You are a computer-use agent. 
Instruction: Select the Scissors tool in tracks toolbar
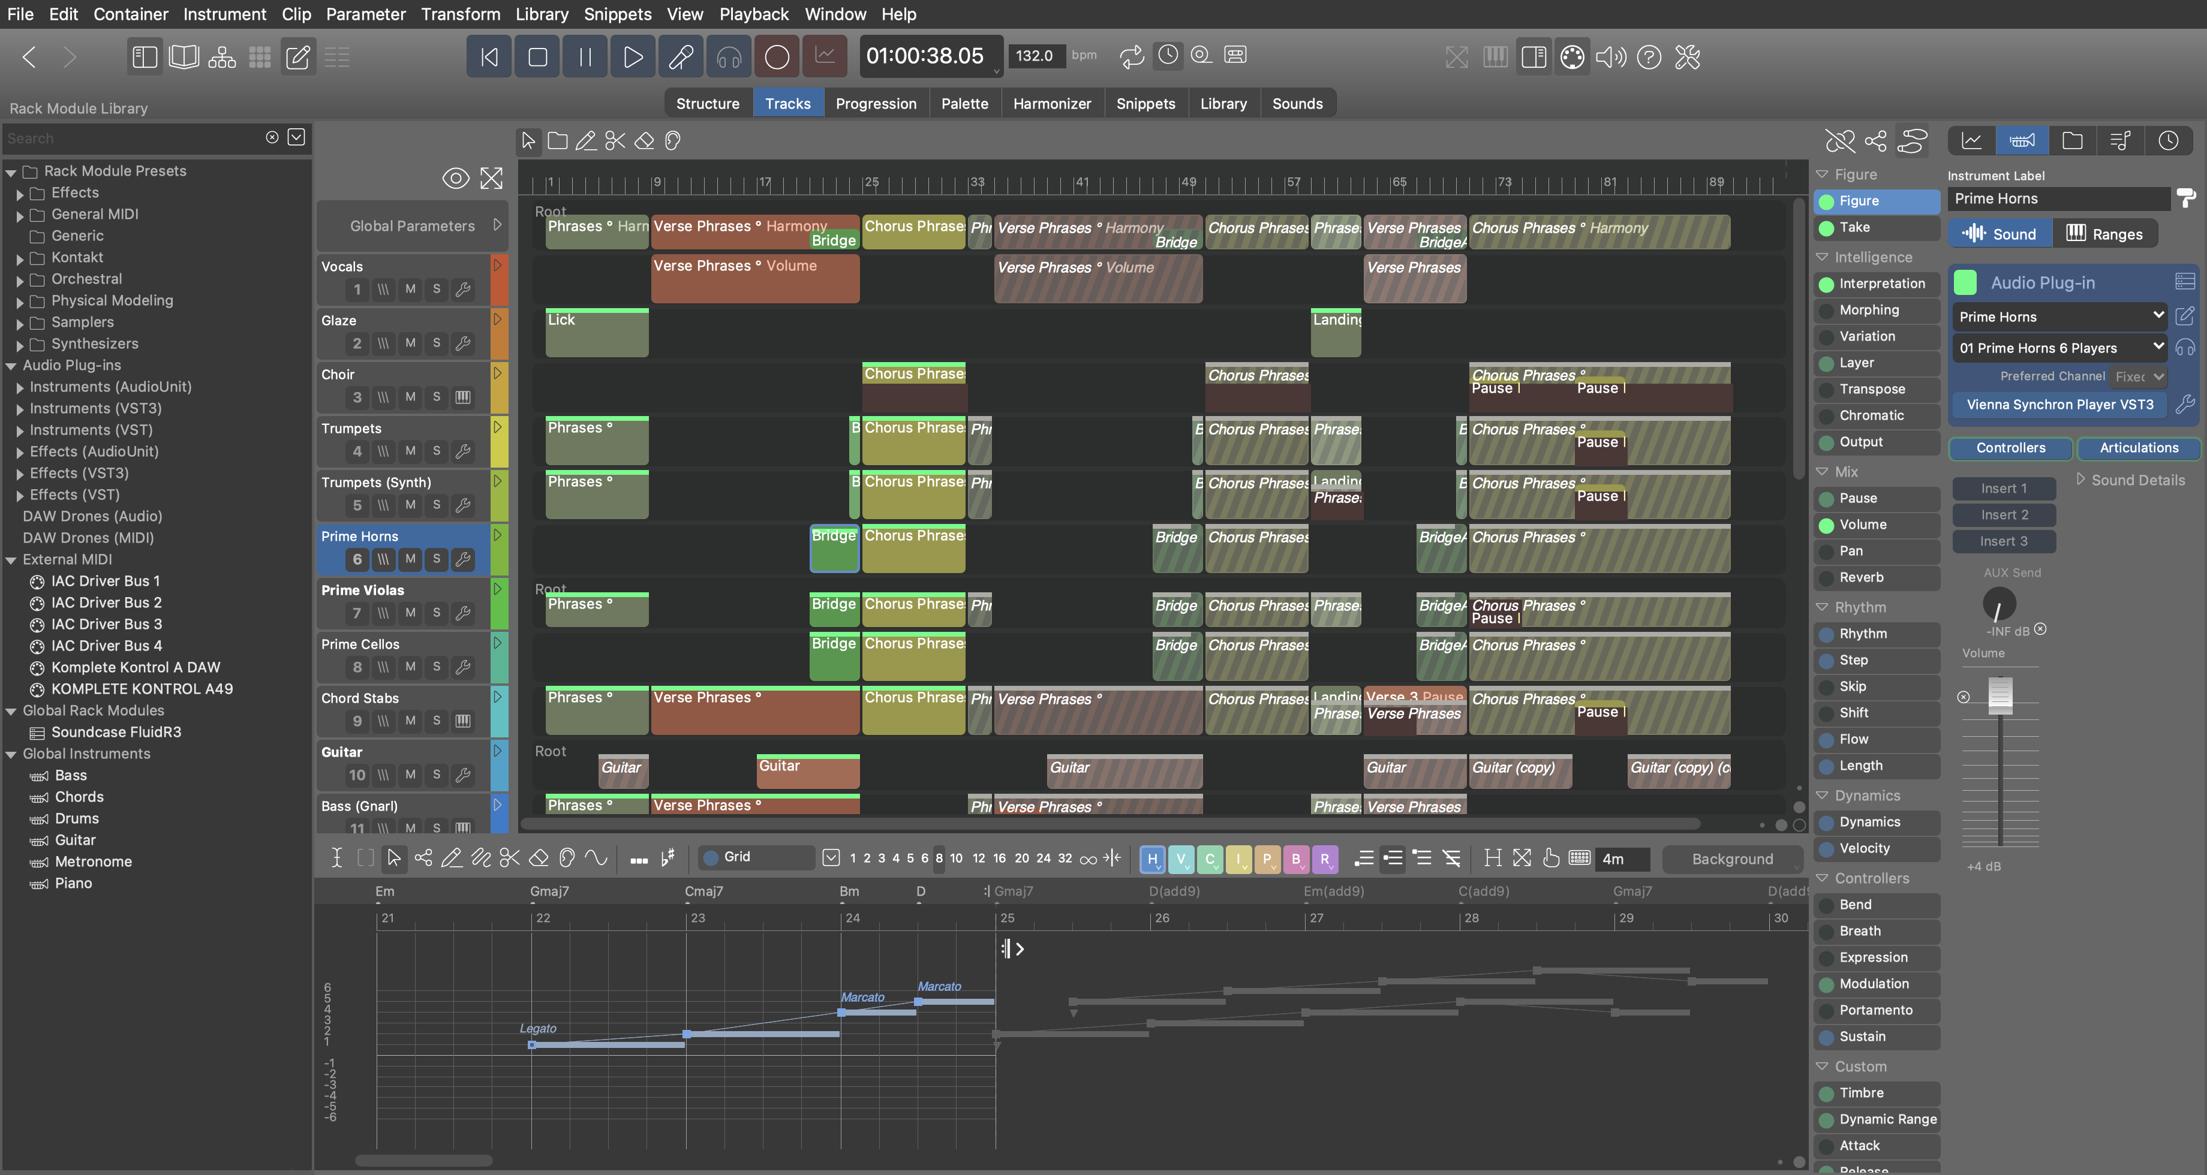click(x=615, y=140)
